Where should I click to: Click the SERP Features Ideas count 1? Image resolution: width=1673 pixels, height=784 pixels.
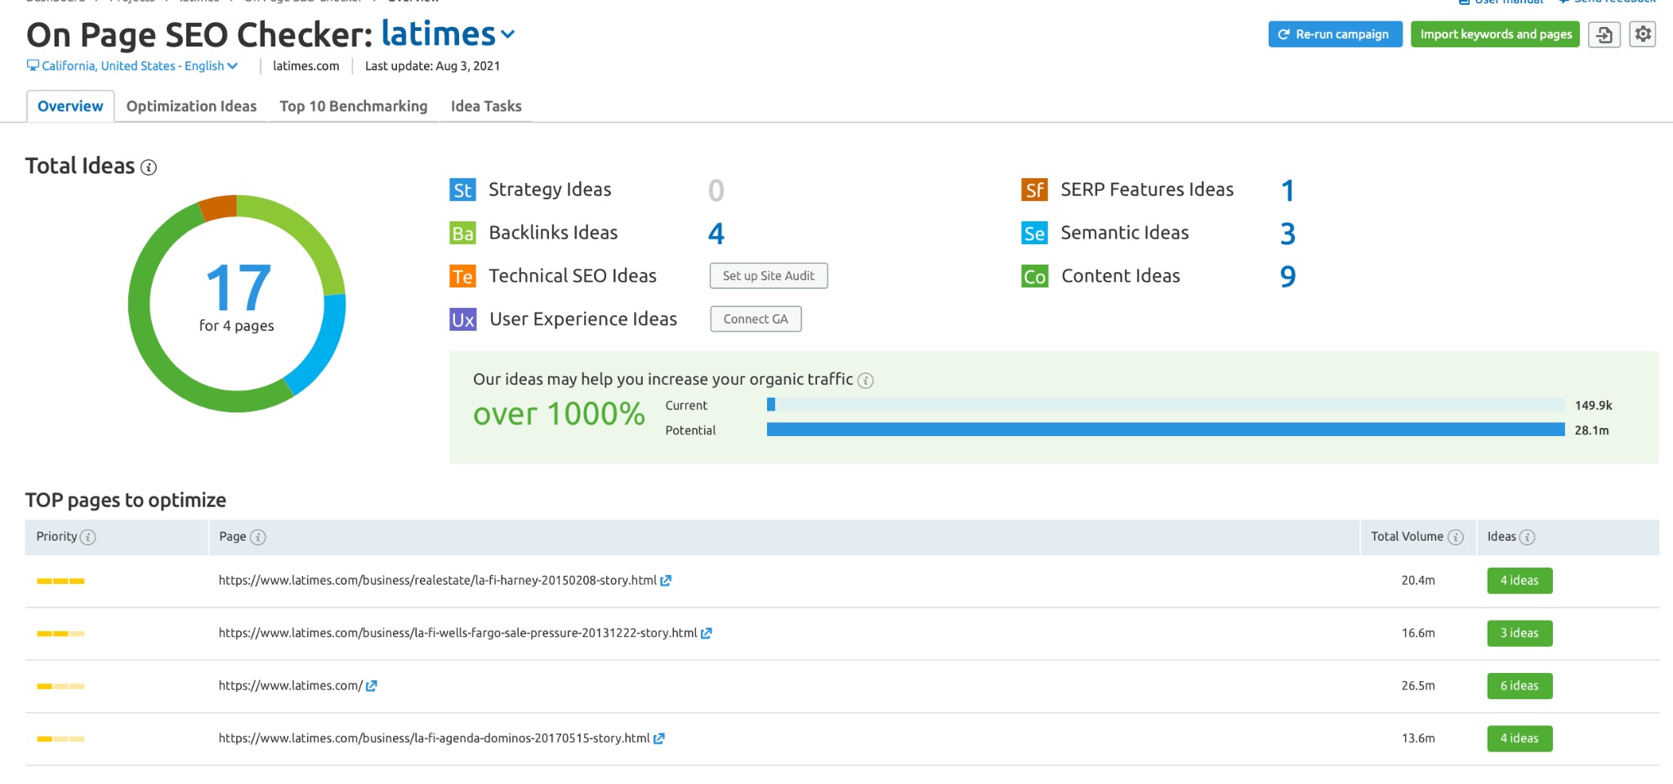pos(1287,191)
